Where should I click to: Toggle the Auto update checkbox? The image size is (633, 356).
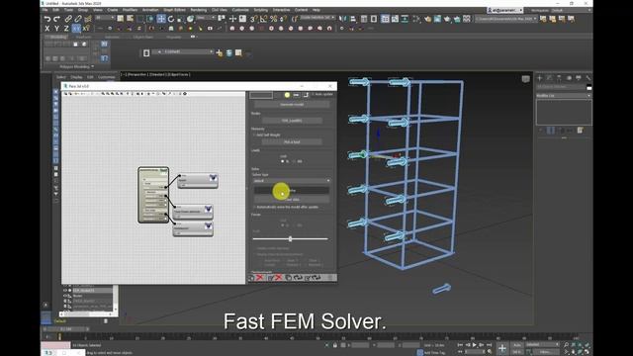pos(313,95)
